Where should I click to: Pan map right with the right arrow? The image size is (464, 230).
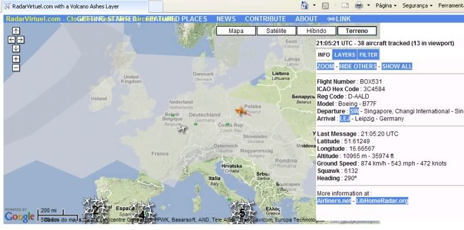(x=20, y=39)
